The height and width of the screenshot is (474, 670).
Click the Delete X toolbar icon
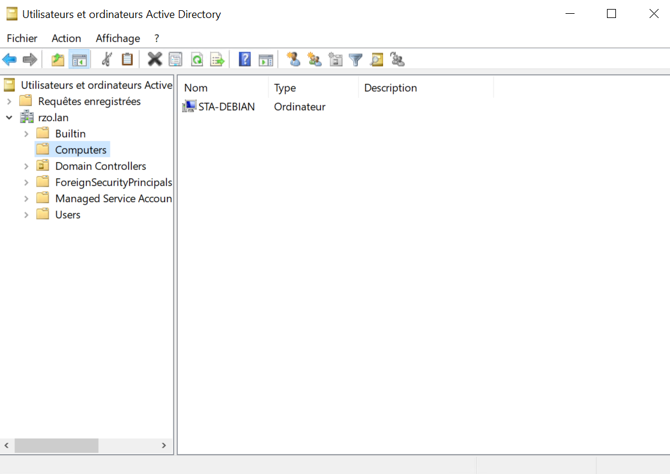point(155,59)
